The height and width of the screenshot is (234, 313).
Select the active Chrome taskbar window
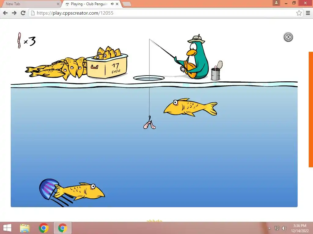[62, 228]
